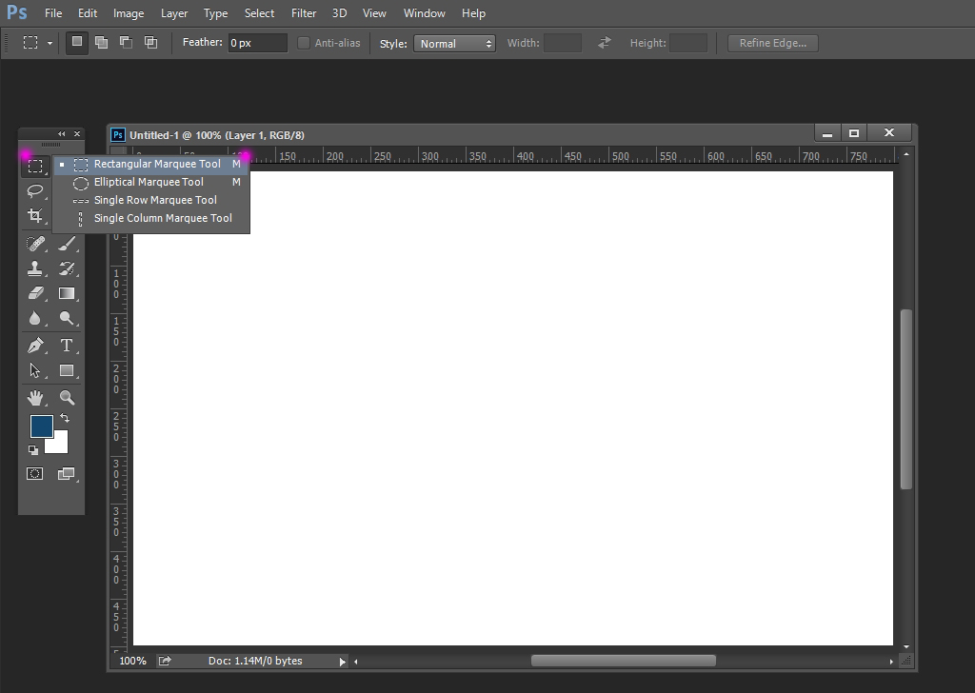This screenshot has width=975, height=693.
Task: Expand the Doc info status arrow
Action: 342,662
